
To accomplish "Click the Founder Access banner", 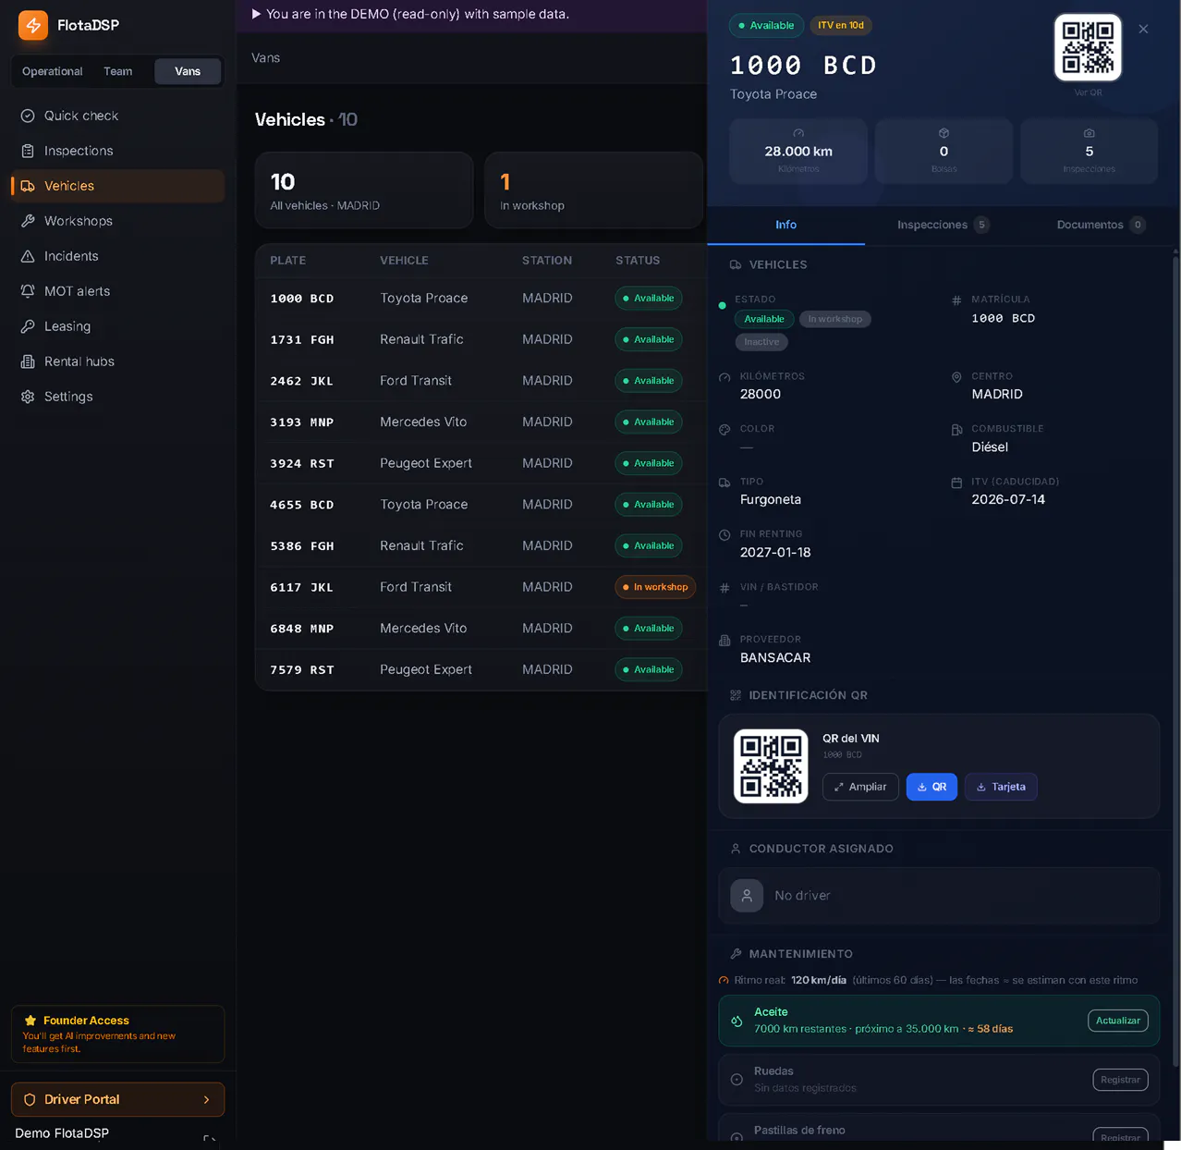I will pyautogui.click(x=117, y=1034).
